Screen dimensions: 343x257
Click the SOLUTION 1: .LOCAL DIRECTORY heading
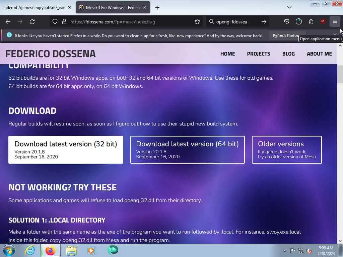(57, 220)
